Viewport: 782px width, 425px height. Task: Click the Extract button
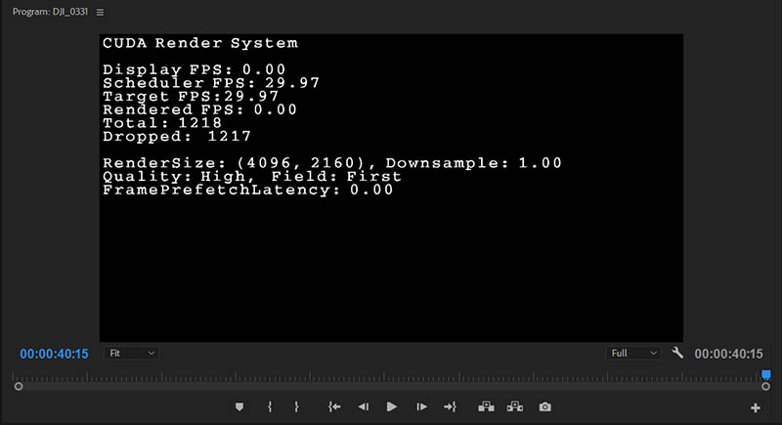pos(515,407)
